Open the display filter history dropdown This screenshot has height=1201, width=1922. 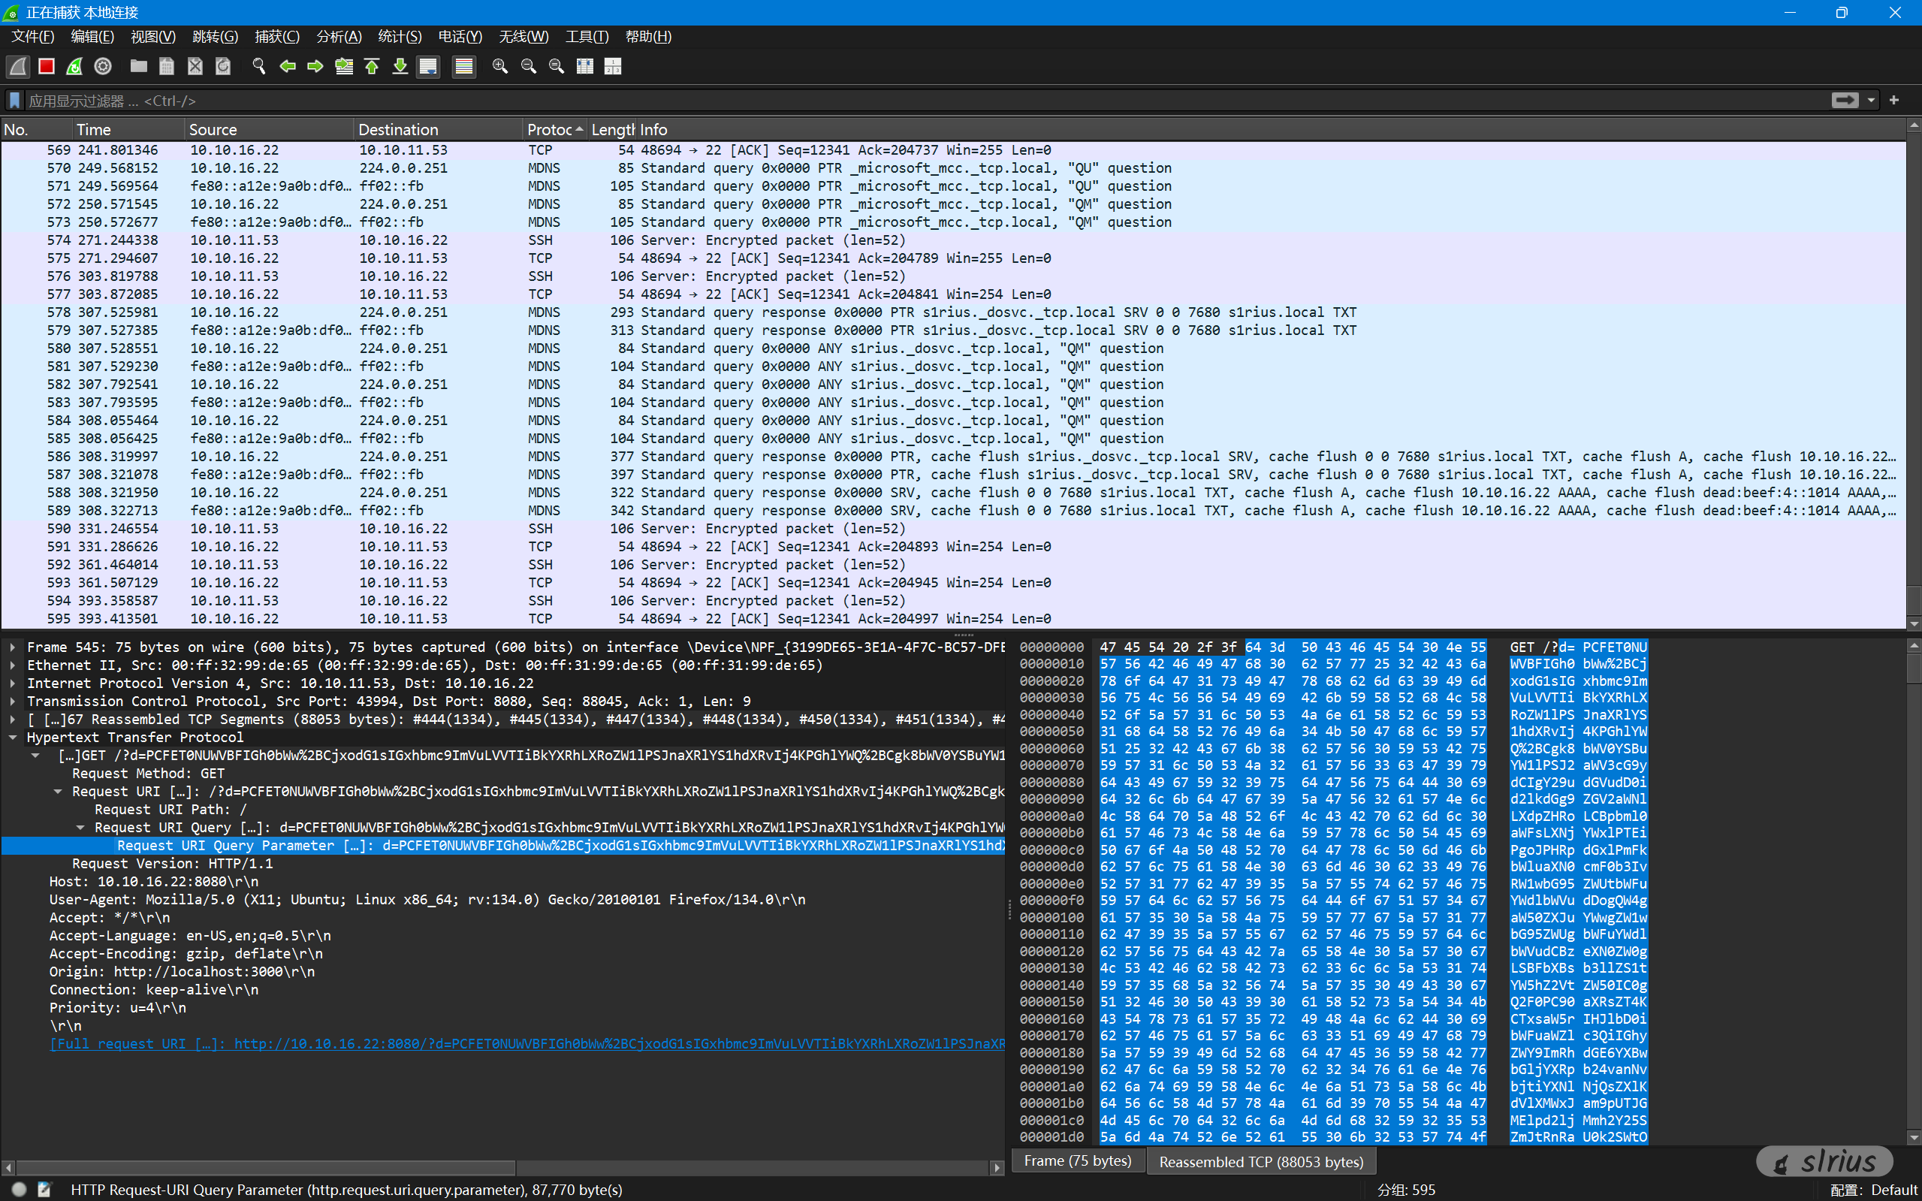[1871, 100]
